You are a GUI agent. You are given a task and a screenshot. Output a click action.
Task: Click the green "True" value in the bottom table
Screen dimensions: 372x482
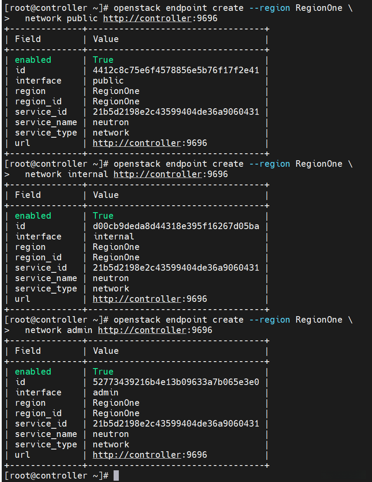click(x=103, y=372)
